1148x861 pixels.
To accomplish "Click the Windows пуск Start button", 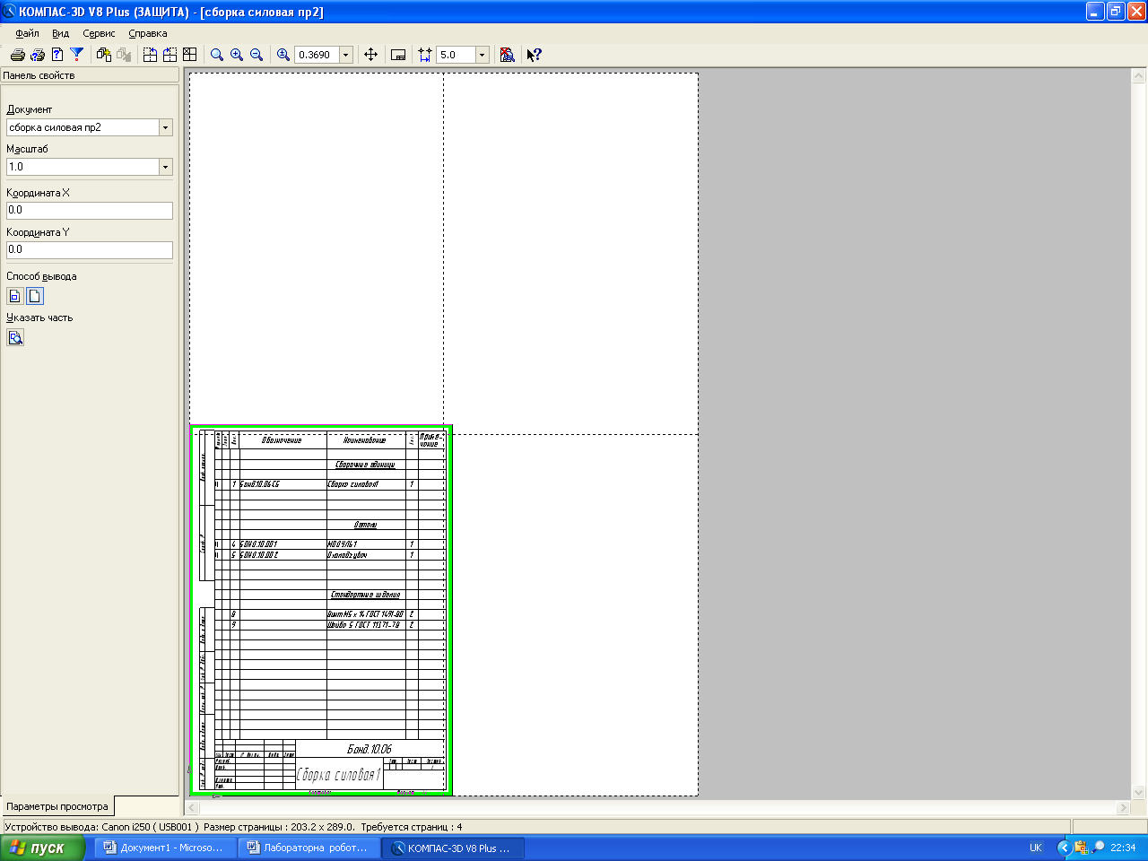I will [43, 848].
